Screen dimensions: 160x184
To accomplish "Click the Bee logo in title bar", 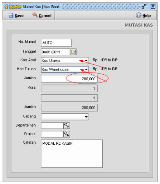I will coord(13,7).
